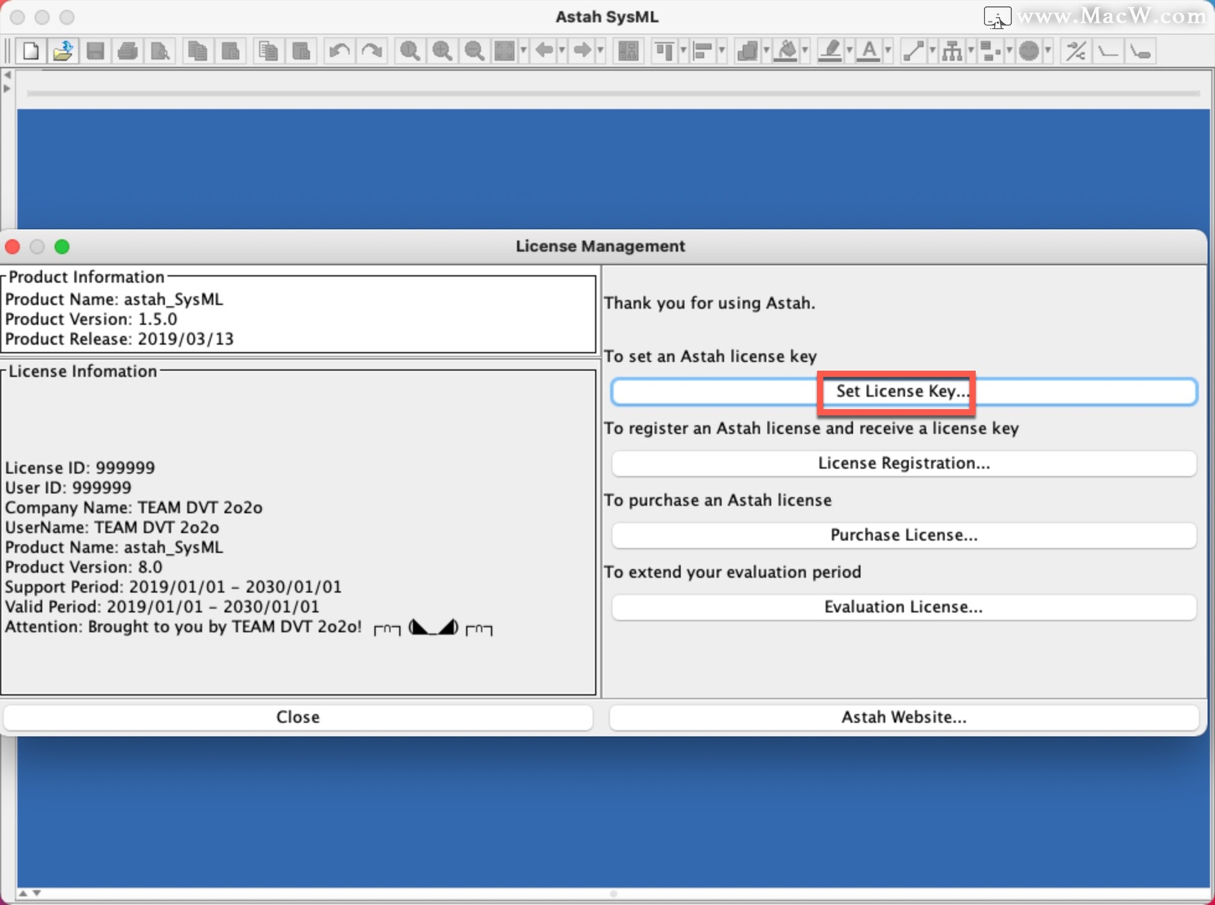The height and width of the screenshot is (905, 1215).
Task: Create a new project with the New icon
Action: pos(30,51)
